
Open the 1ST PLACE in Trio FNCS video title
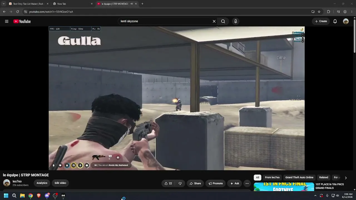(330, 186)
